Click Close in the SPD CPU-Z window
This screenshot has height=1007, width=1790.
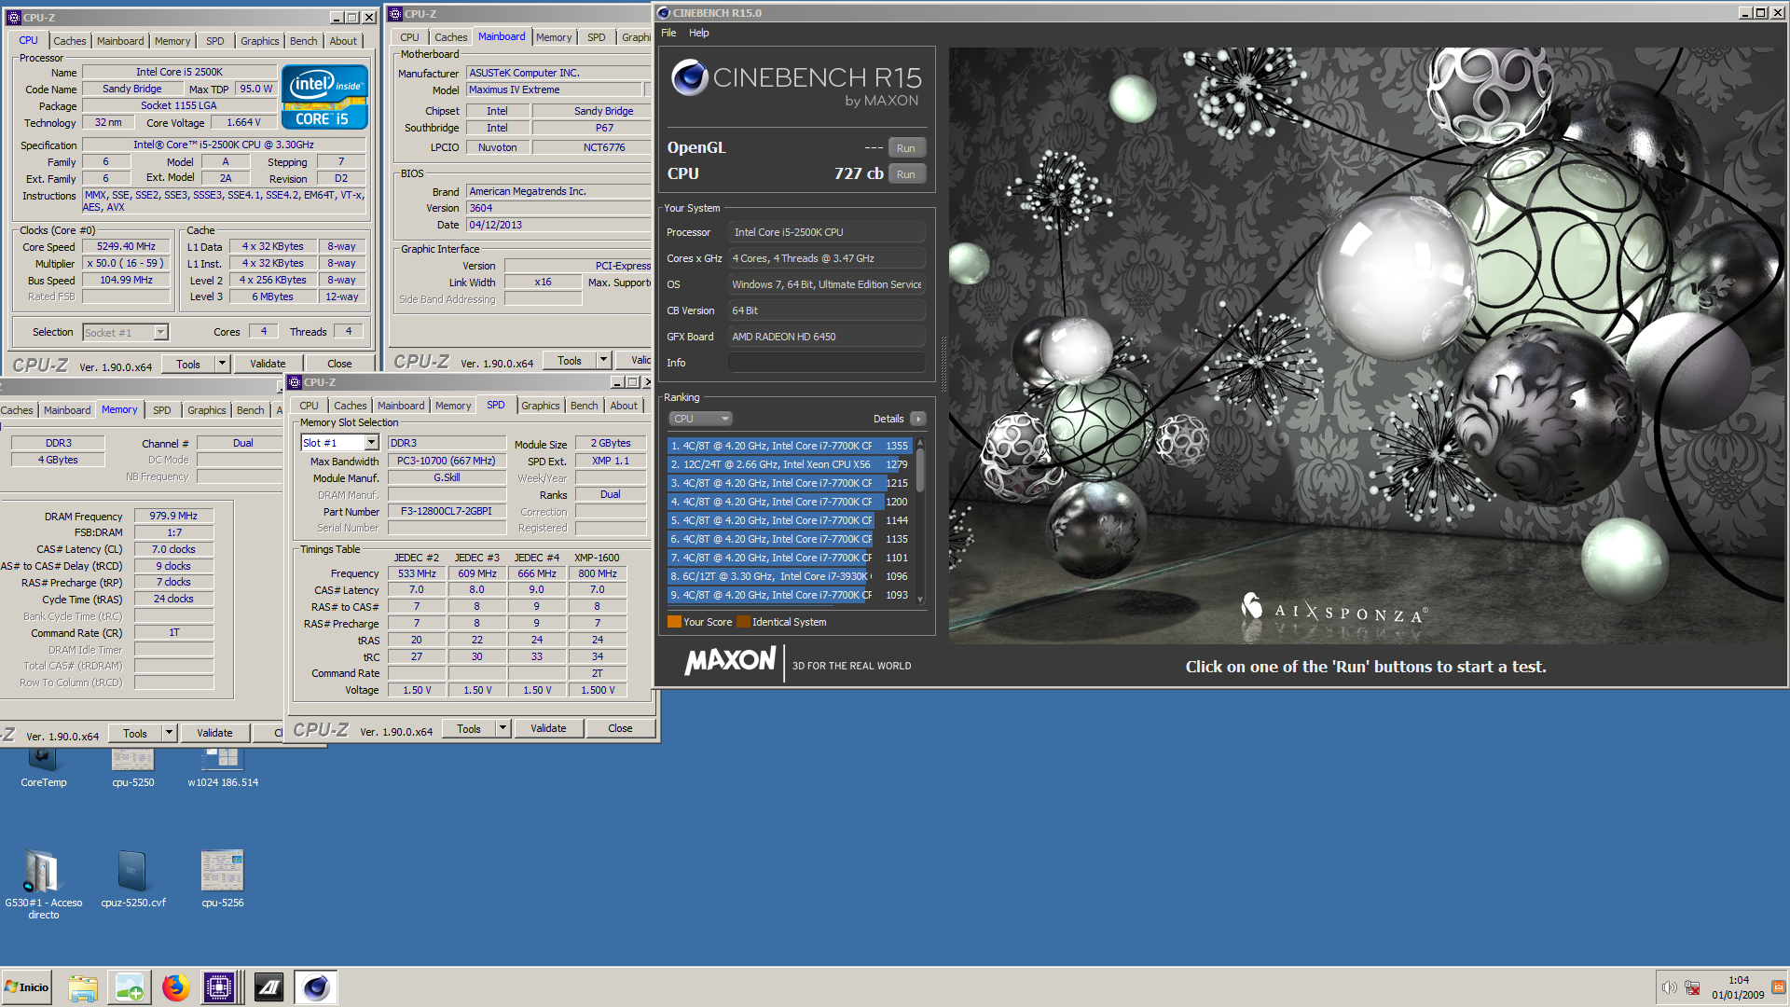click(620, 728)
